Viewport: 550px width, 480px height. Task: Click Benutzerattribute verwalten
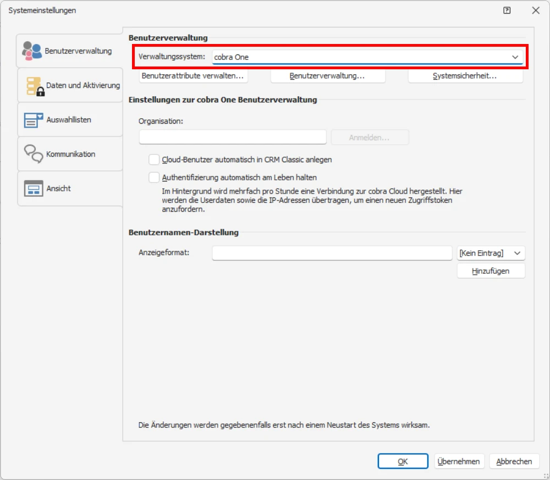click(x=193, y=76)
